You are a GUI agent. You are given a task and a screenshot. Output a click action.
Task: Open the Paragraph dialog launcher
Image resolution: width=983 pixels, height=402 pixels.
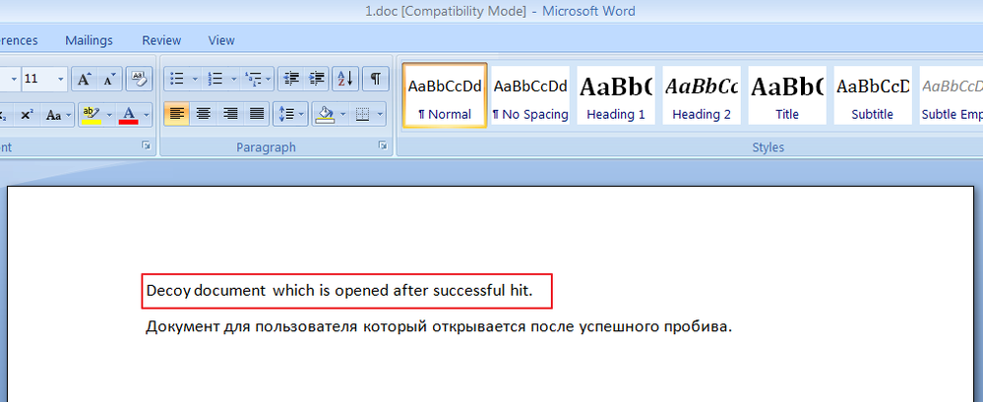(383, 145)
